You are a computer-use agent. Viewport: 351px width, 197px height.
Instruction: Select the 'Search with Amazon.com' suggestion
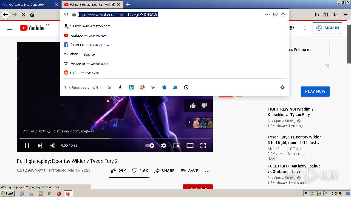click(174, 26)
